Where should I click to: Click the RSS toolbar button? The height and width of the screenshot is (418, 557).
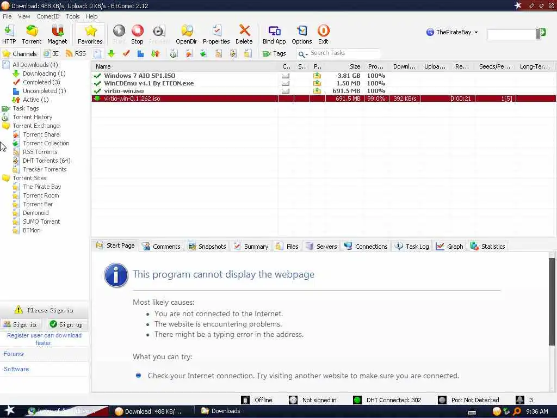pos(76,54)
